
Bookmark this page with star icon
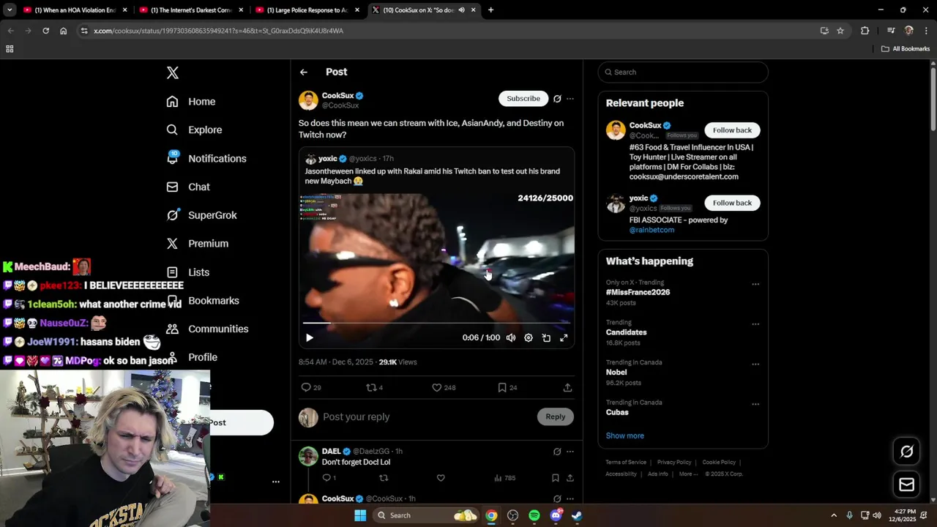tap(840, 31)
